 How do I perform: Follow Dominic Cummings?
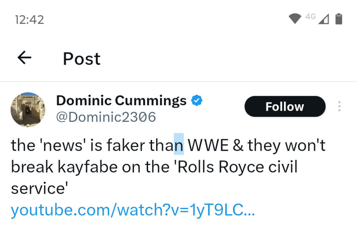point(285,106)
